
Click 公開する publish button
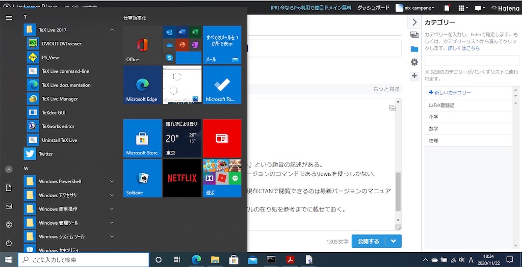pyautogui.click(x=369, y=242)
